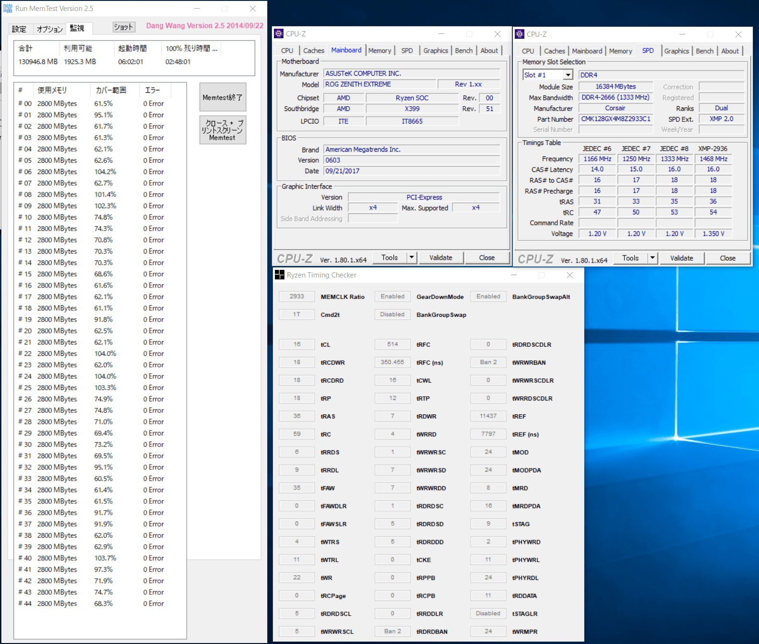This screenshot has height=644, width=759.
Task: Open Graphics tab in Mainboard CPU-Z window
Action: [x=436, y=50]
